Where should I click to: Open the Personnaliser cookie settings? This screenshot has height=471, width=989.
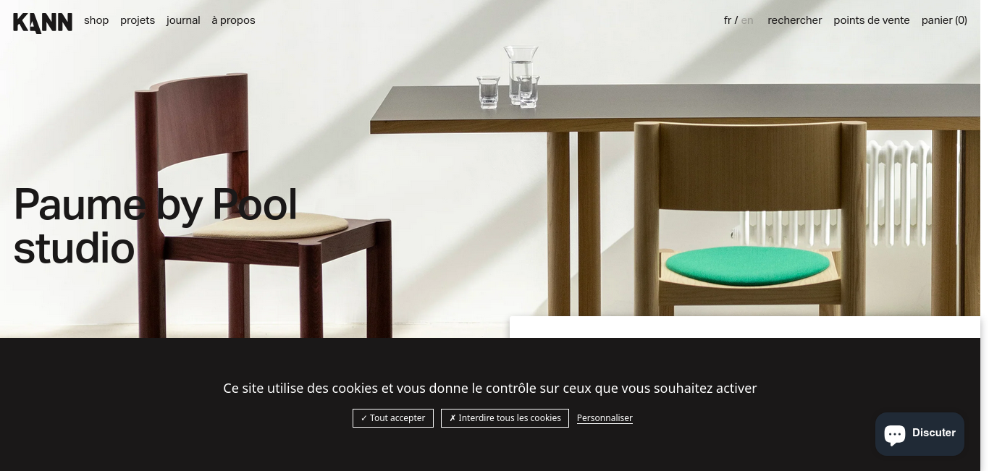[605, 418]
